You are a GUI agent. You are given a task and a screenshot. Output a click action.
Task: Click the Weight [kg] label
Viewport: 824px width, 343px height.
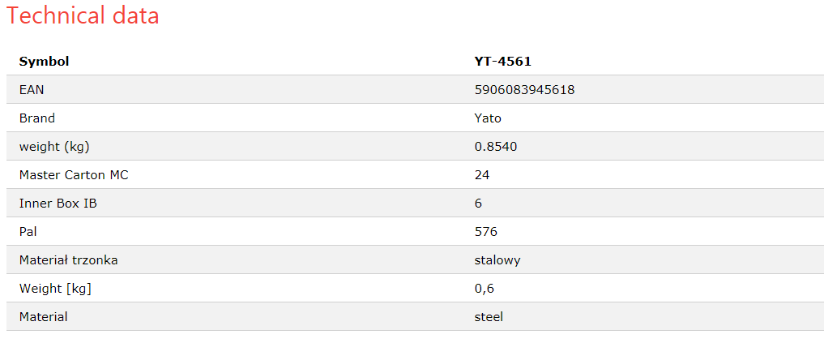55,289
